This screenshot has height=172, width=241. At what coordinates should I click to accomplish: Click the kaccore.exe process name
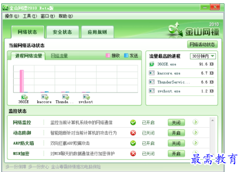click(169, 73)
